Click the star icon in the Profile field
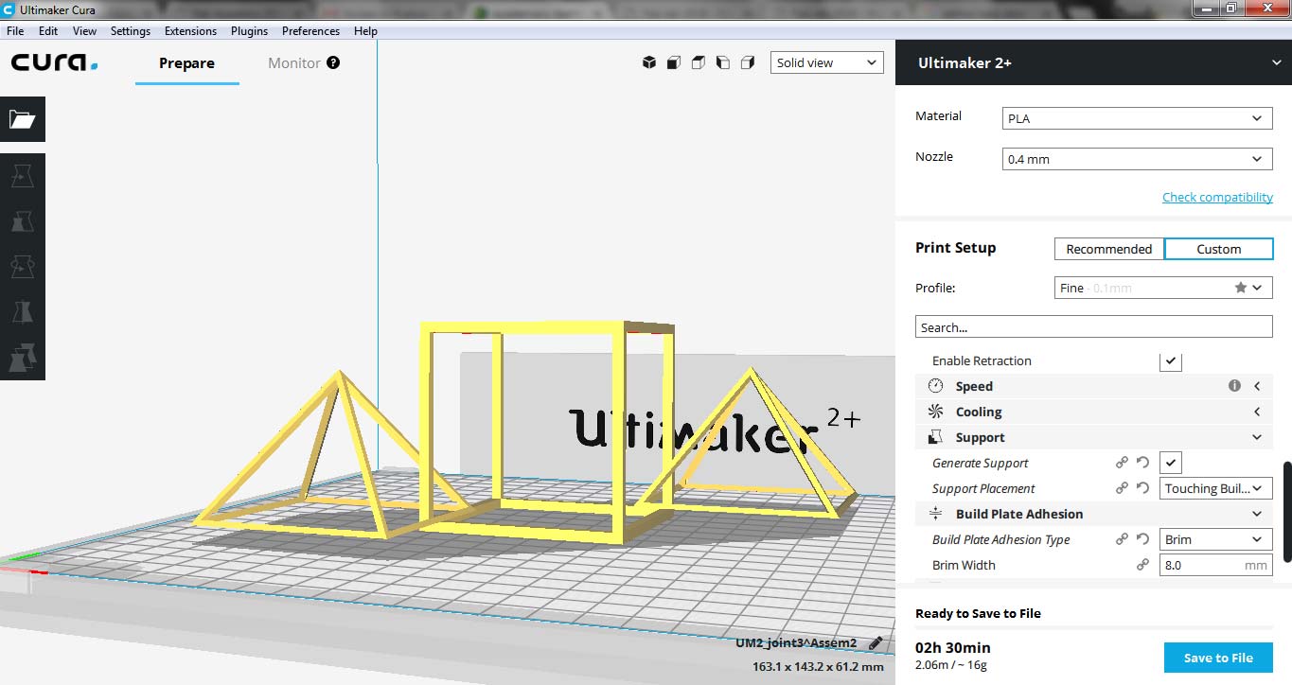Screen dimensions: 1292x685 click(1240, 288)
